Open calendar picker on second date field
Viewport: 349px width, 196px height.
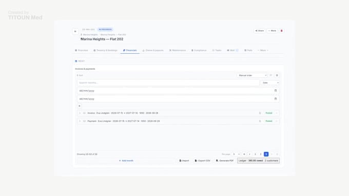tap(276, 99)
